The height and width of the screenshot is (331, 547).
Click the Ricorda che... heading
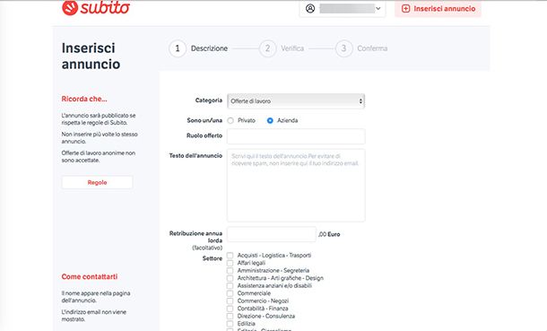pyautogui.click(x=84, y=99)
